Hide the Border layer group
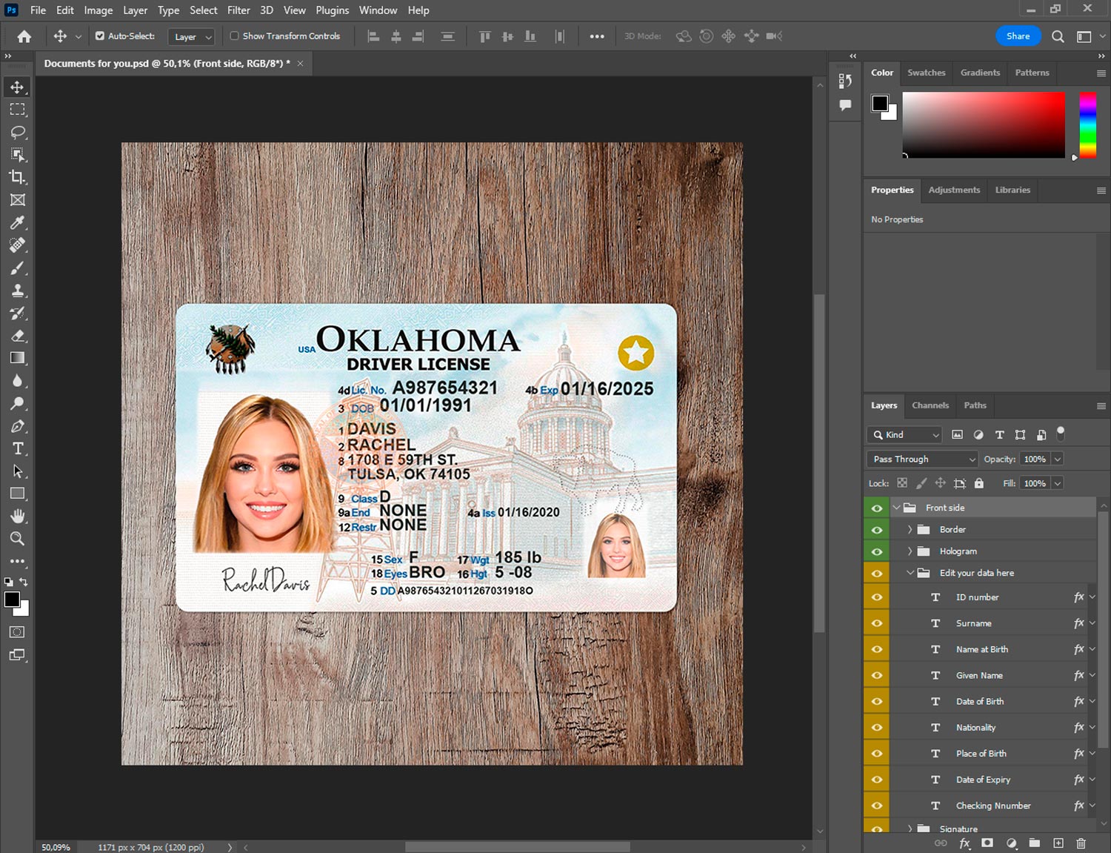 (877, 530)
